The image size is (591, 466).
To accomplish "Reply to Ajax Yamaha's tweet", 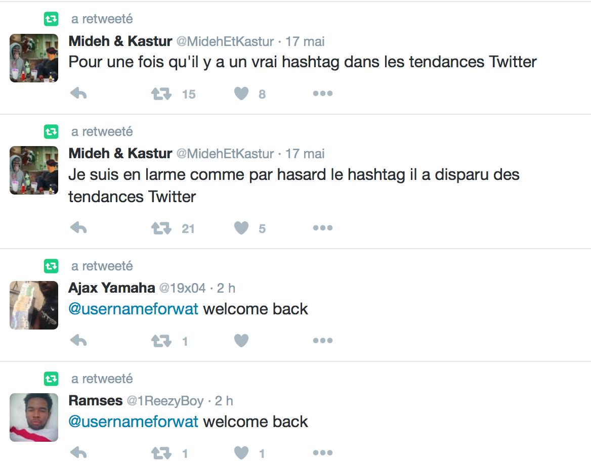I will tap(78, 341).
